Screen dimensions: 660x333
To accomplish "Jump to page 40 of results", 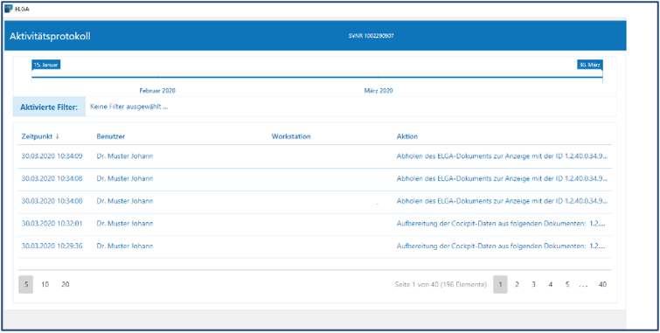I will (602, 285).
